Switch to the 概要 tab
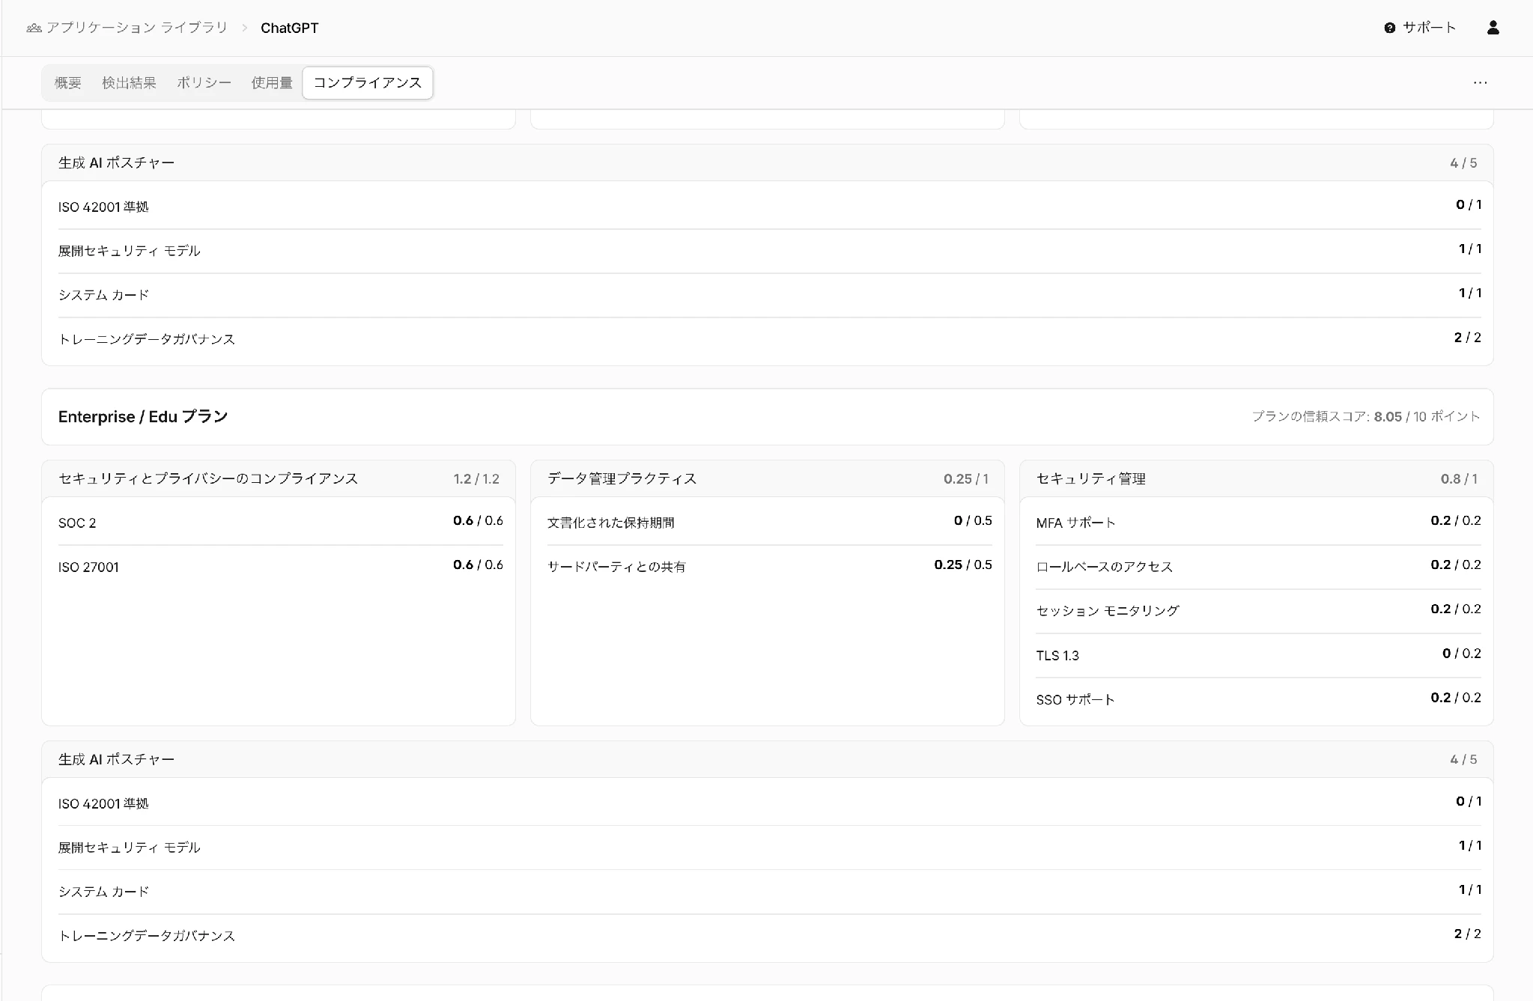Viewport: 1533px width, 1001px height. click(x=67, y=82)
